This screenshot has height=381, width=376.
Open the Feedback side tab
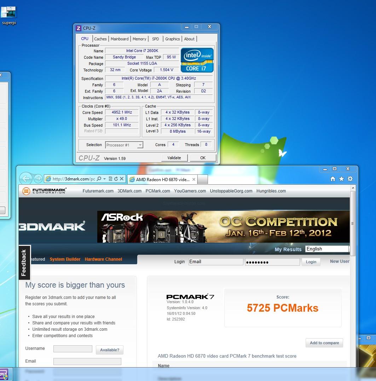pos(24,262)
